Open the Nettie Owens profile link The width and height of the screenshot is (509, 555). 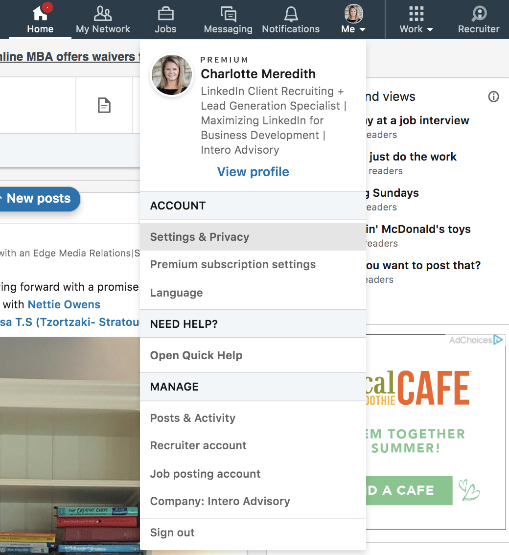coord(64,304)
